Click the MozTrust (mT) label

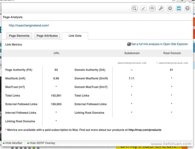[15, 87]
